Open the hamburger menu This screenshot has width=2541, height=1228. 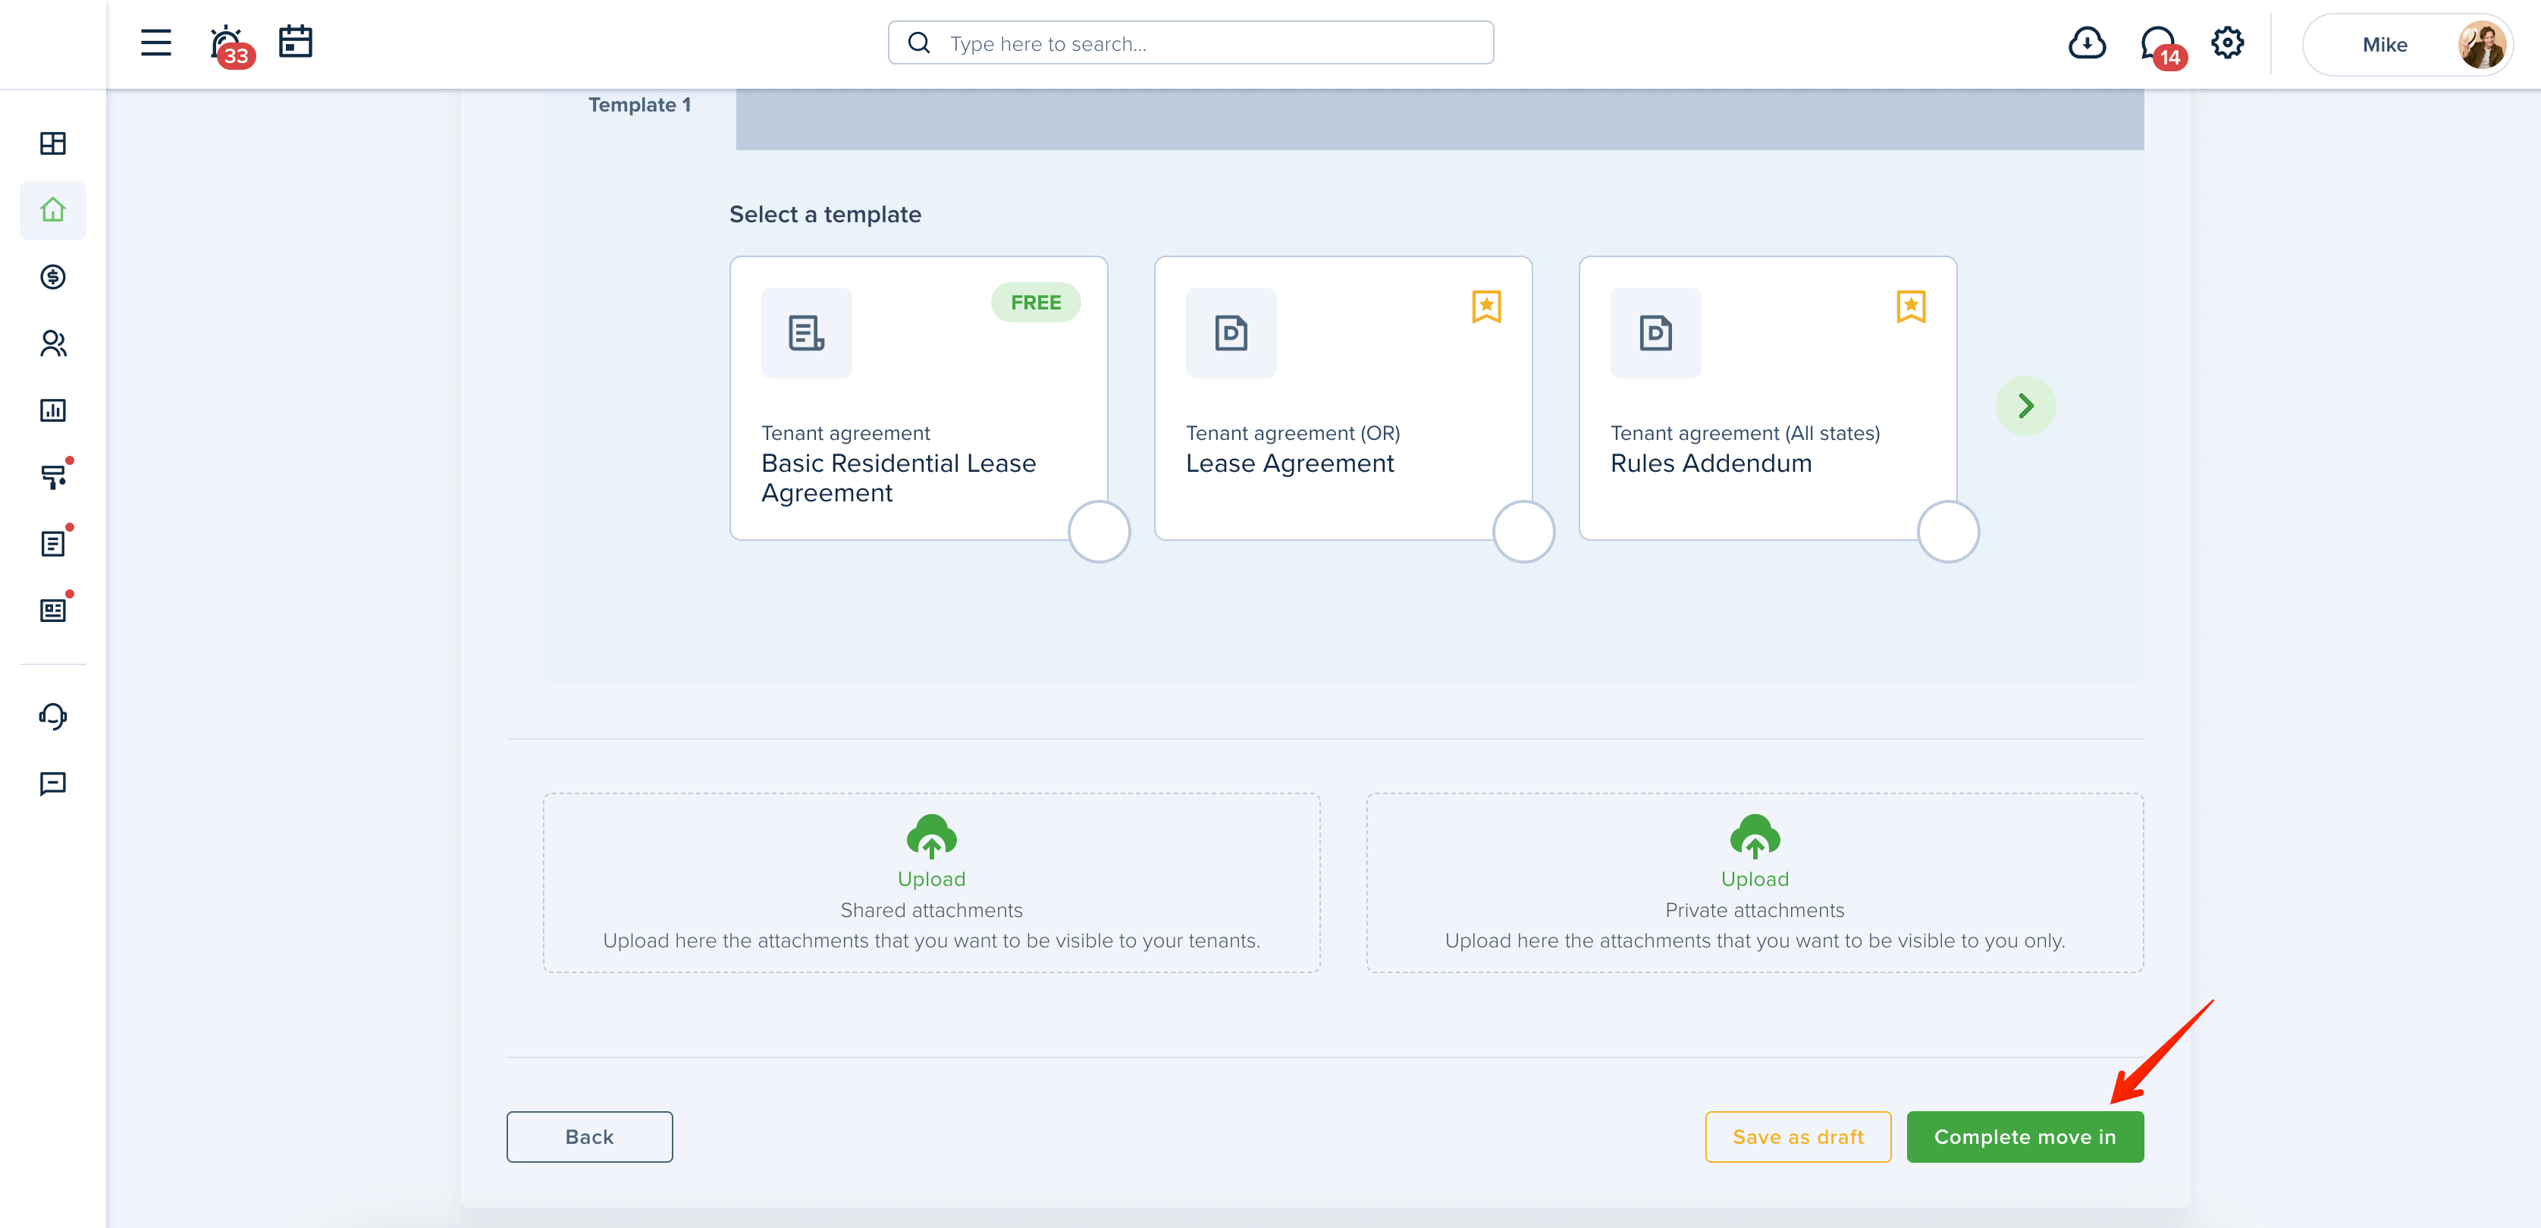click(x=156, y=43)
